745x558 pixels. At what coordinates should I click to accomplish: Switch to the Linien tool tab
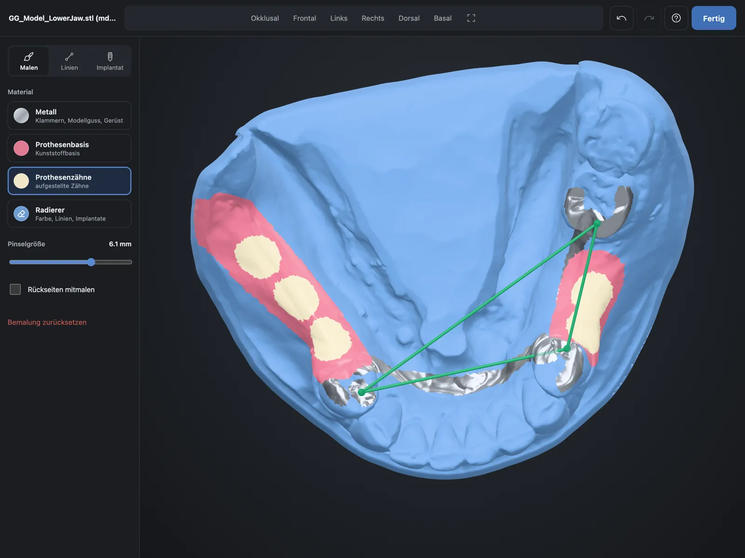[69, 61]
